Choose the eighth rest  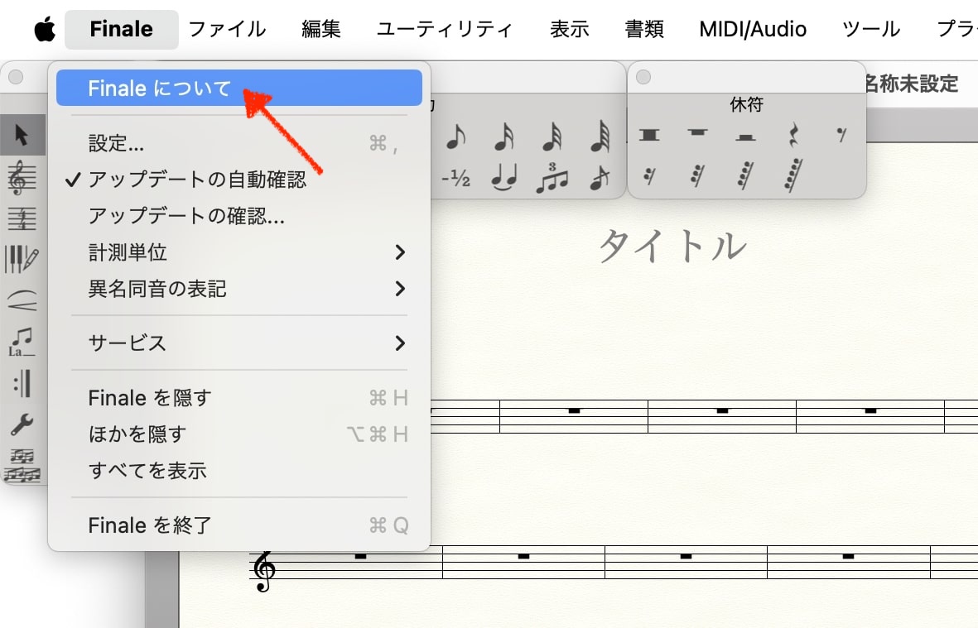coord(841,134)
